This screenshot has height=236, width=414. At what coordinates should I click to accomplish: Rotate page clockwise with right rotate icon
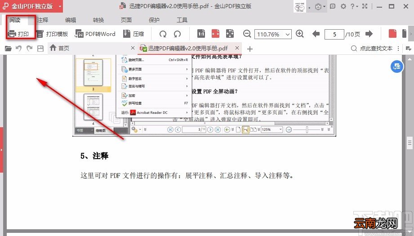[x=178, y=34]
